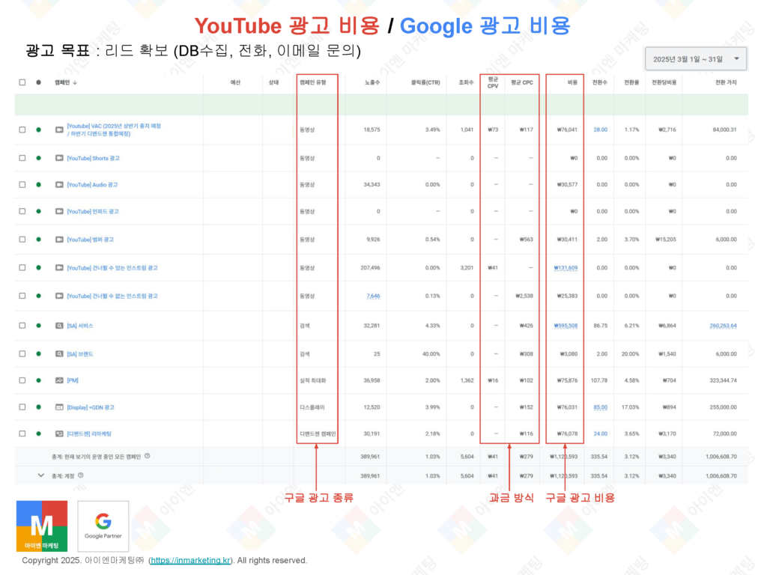
Task: Sort by 노출수 column header
Action: (372, 82)
